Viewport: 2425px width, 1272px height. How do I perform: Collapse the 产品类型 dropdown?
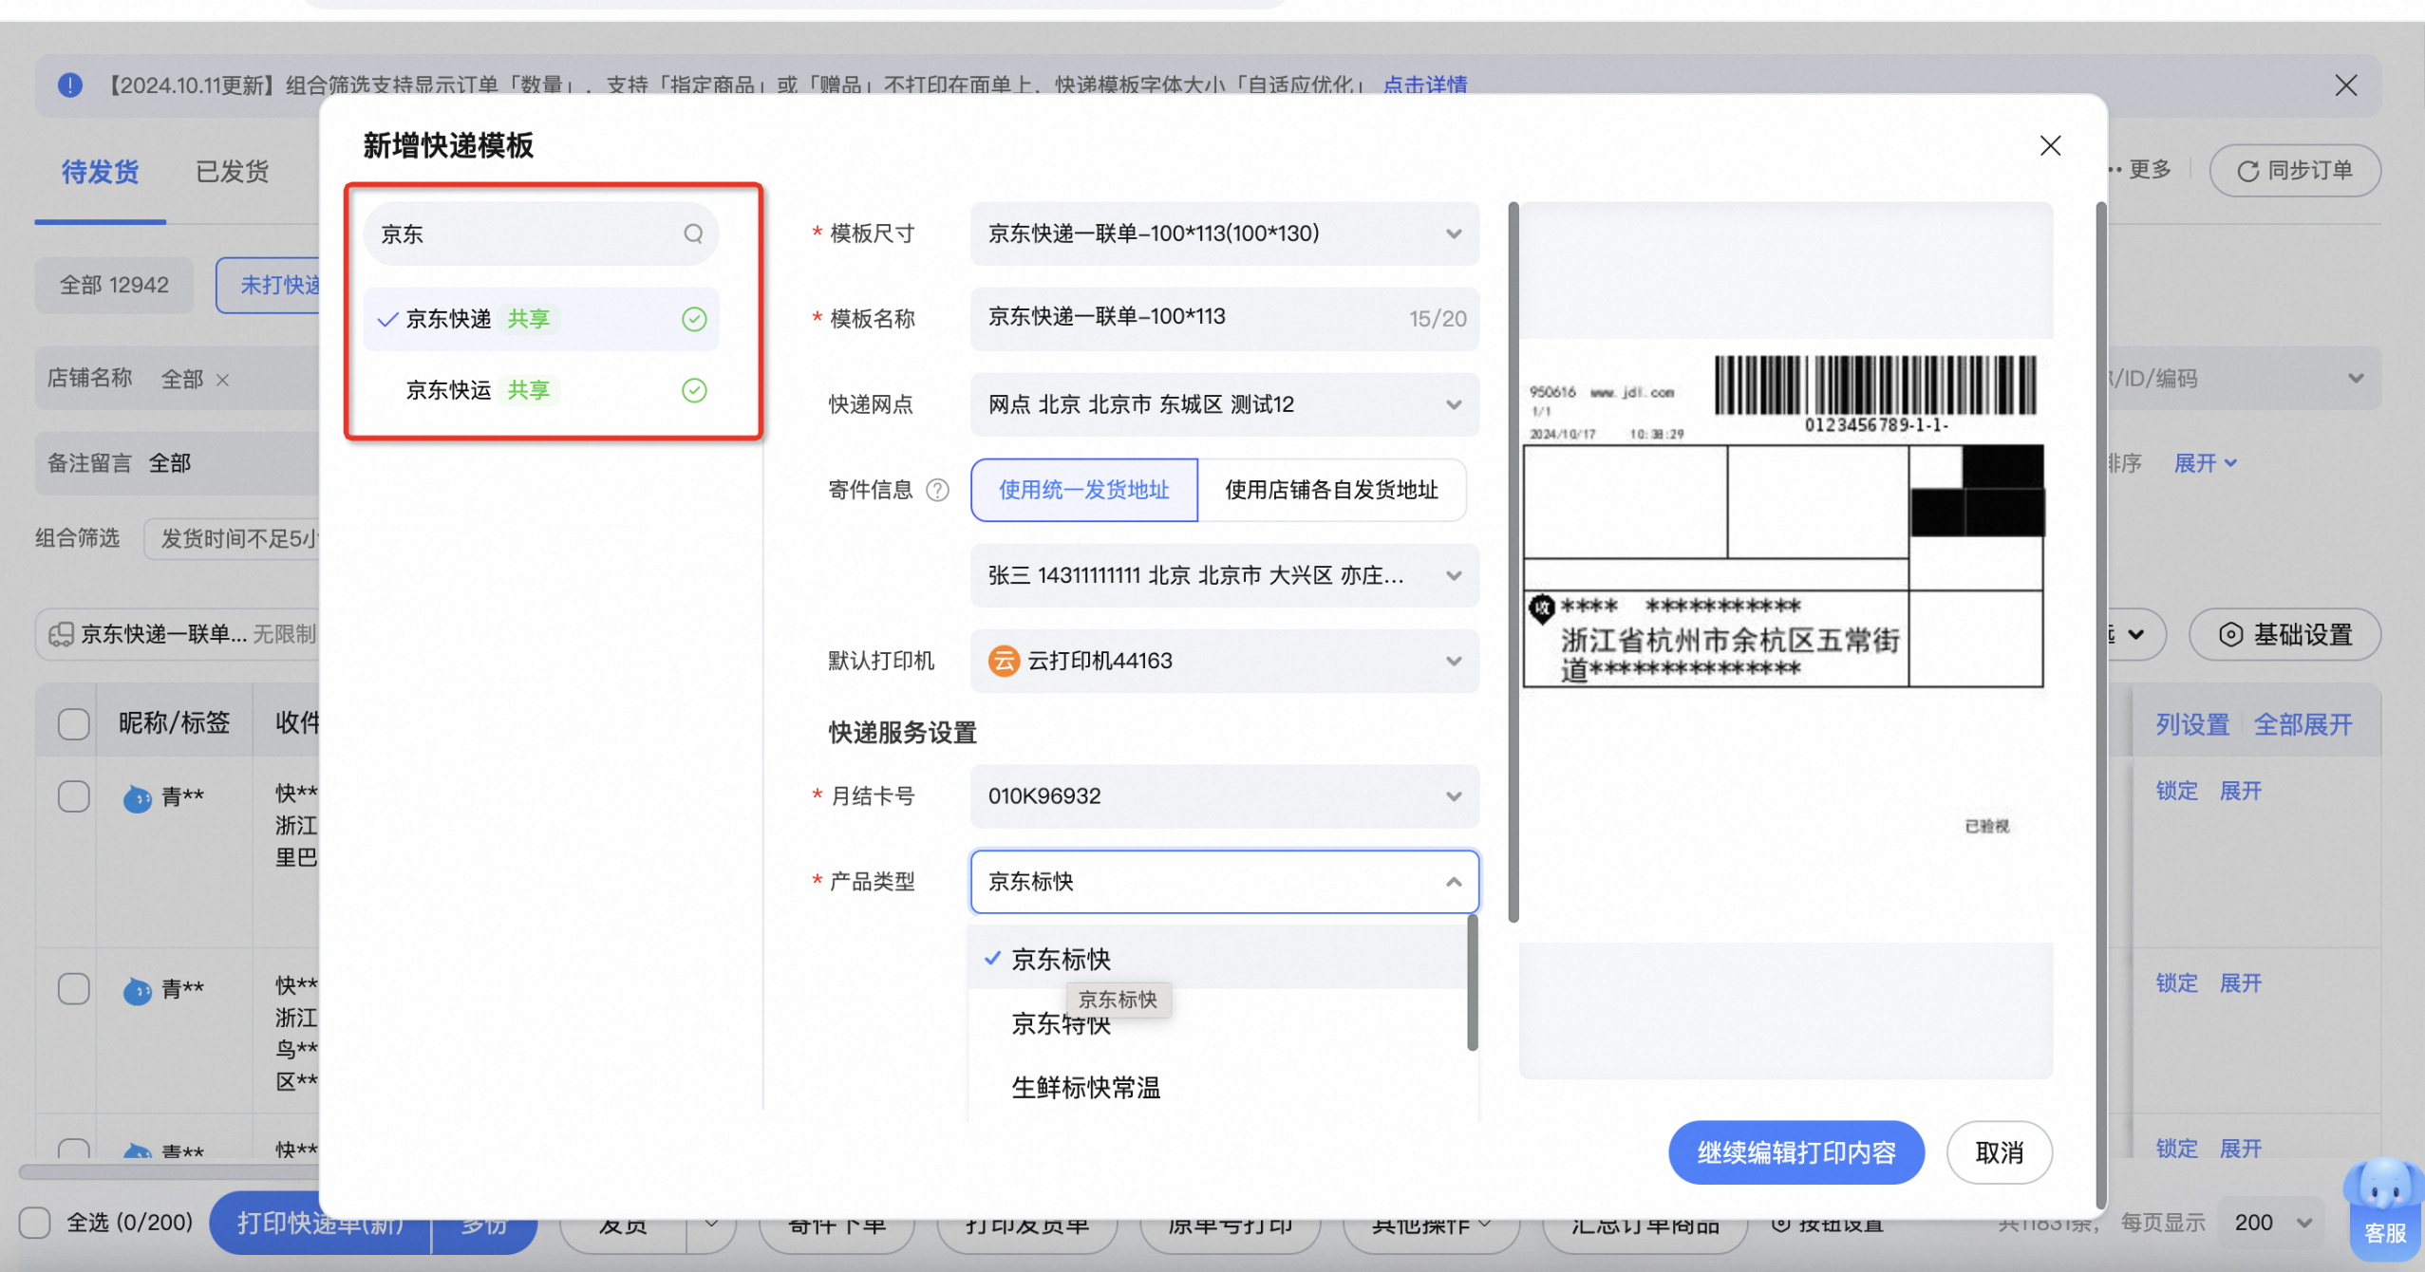tap(1224, 881)
